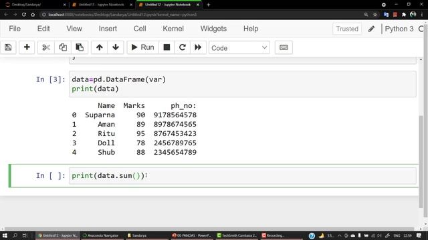This screenshot has height=240, width=428.
Task: Go back in browser history
Action: 6,15
